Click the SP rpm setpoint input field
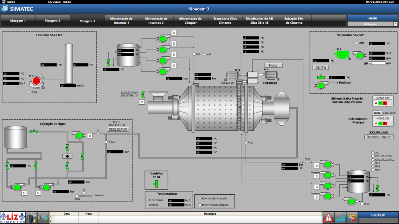The height and width of the screenshot is (224, 399). [377, 63]
